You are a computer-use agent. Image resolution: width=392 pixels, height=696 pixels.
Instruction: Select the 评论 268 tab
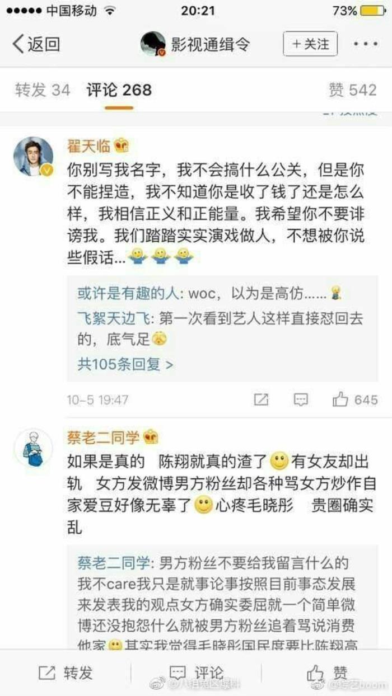pyautogui.click(x=119, y=90)
